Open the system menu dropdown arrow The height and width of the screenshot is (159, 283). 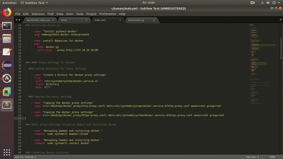click(279, 3)
